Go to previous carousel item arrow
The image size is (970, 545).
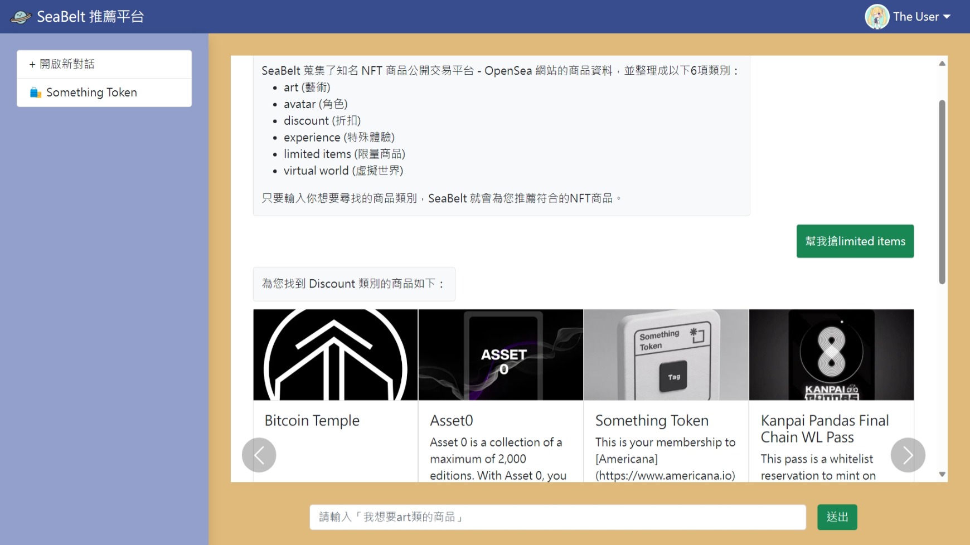[x=259, y=455]
